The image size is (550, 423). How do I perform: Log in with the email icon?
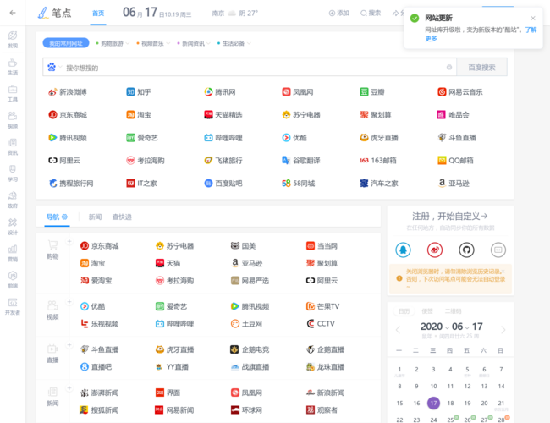click(498, 250)
